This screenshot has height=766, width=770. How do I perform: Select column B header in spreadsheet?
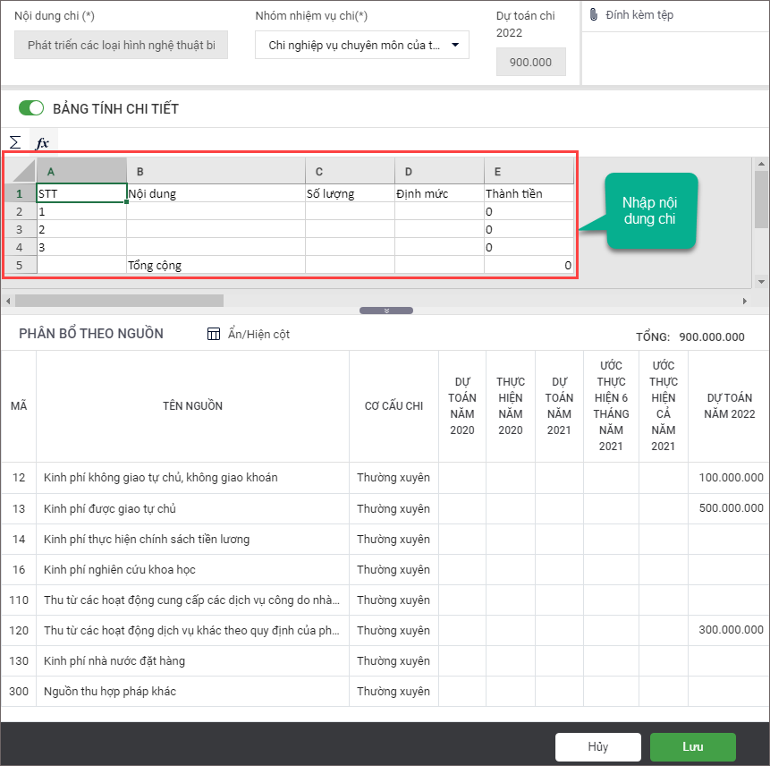(216, 171)
